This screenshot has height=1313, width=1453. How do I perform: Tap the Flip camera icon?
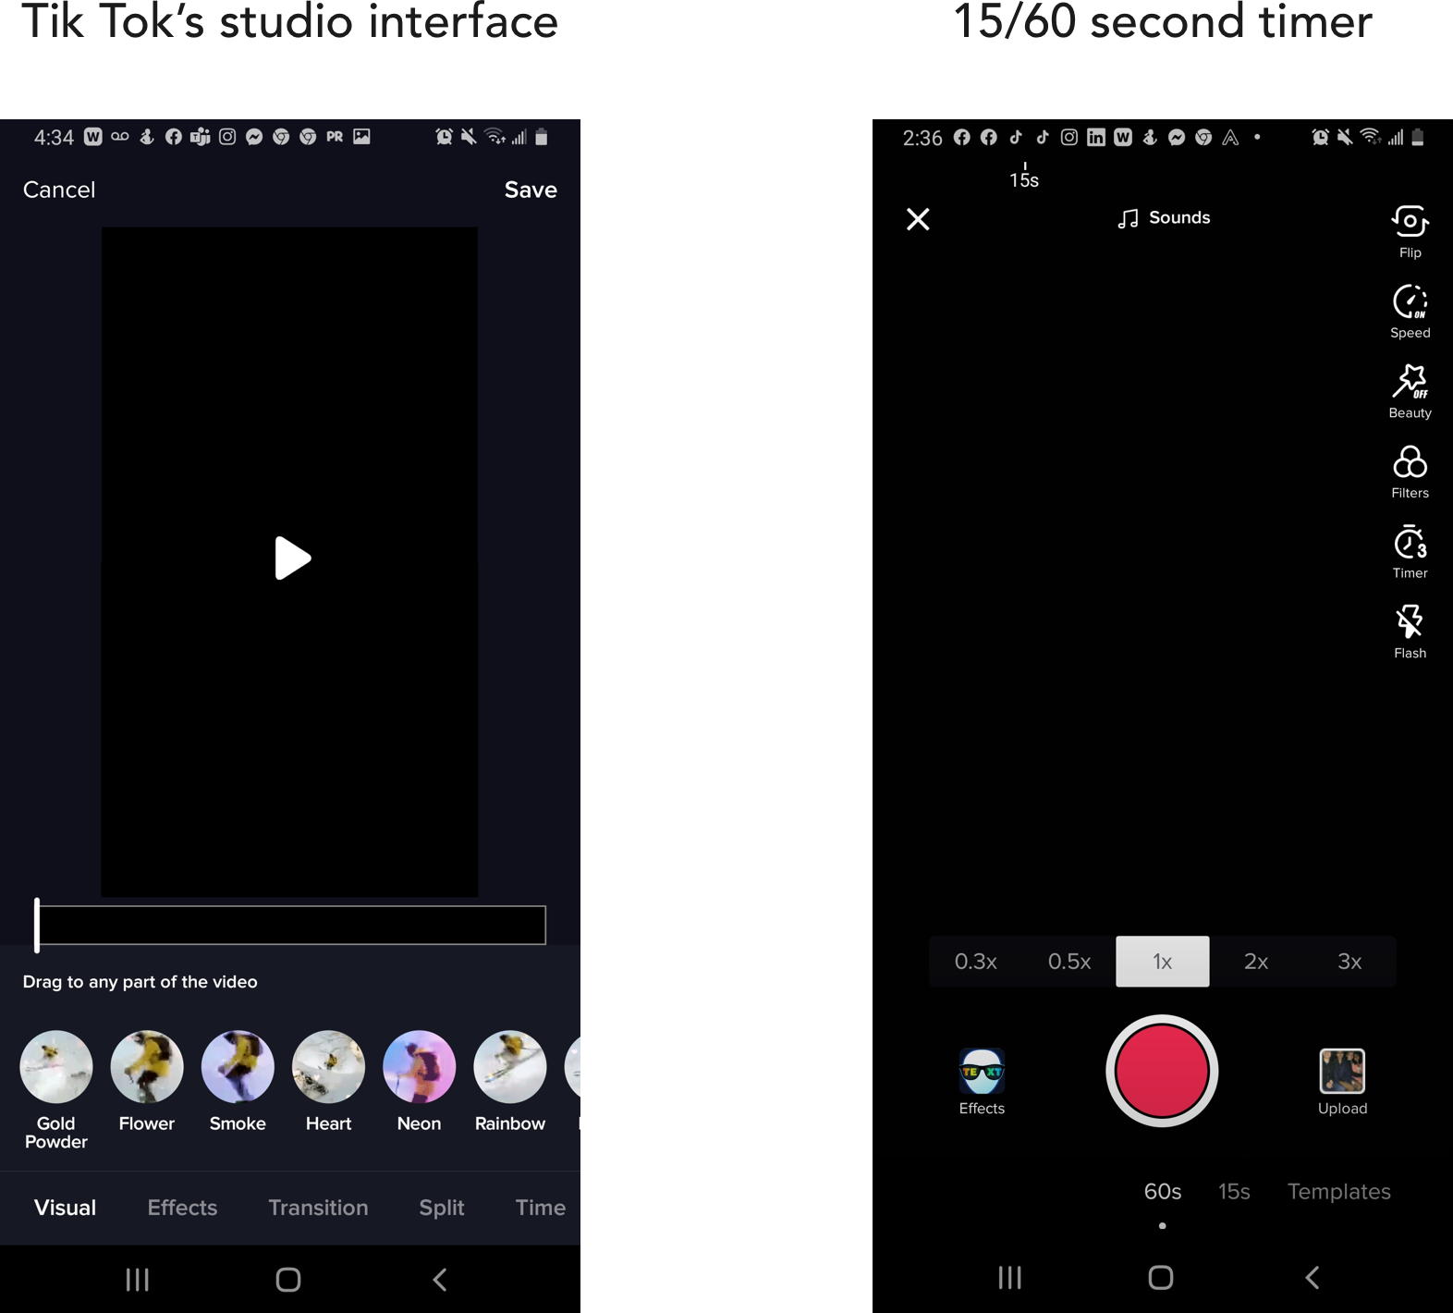click(x=1410, y=222)
